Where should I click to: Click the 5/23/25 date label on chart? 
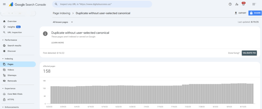click(x=50, y=106)
